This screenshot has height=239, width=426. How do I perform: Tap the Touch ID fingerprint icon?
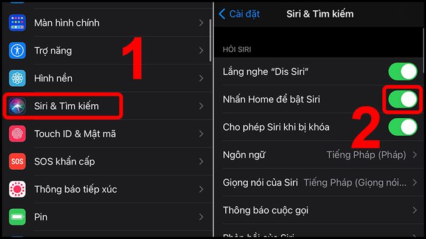pos(17,133)
